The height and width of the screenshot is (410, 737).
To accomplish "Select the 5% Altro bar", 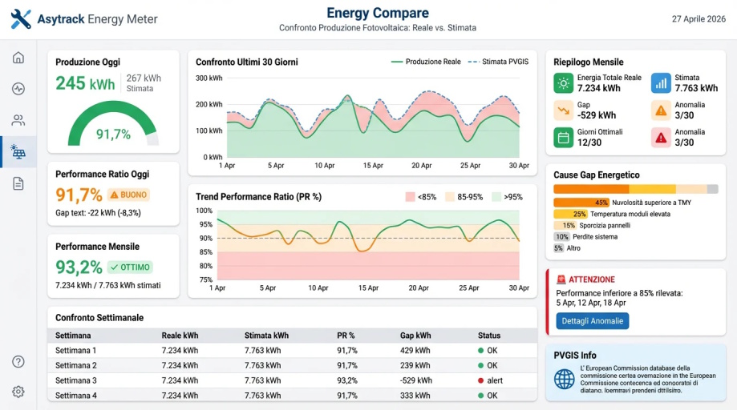I will click(x=558, y=248).
